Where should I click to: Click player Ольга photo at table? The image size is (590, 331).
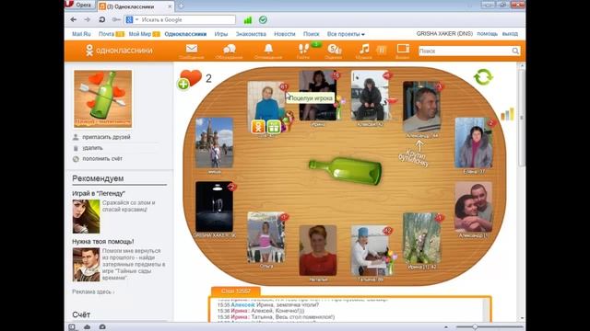point(266,237)
